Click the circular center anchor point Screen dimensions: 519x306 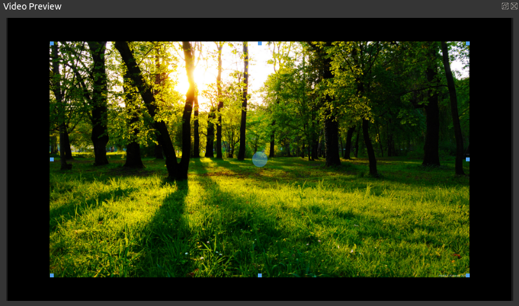[x=260, y=160]
